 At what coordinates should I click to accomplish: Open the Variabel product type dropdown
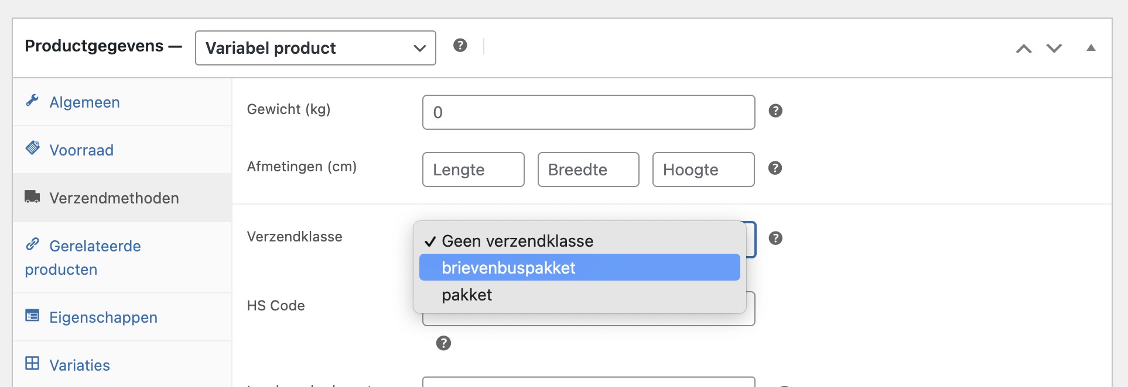(x=315, y=48)
